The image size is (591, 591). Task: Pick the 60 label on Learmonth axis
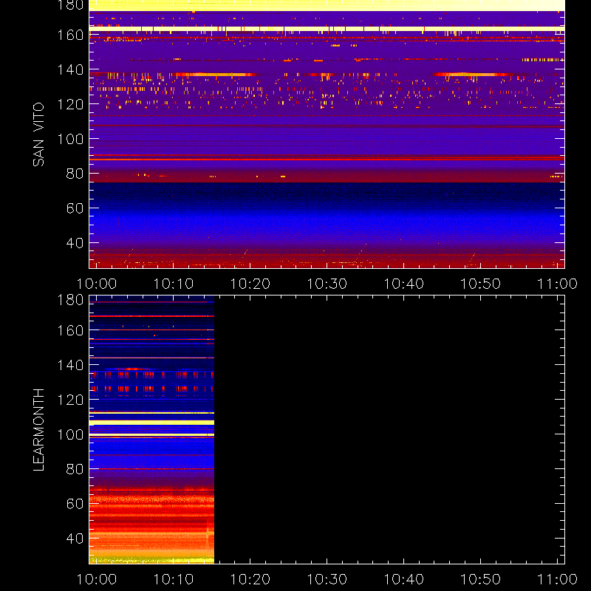[x=75, y=504]
